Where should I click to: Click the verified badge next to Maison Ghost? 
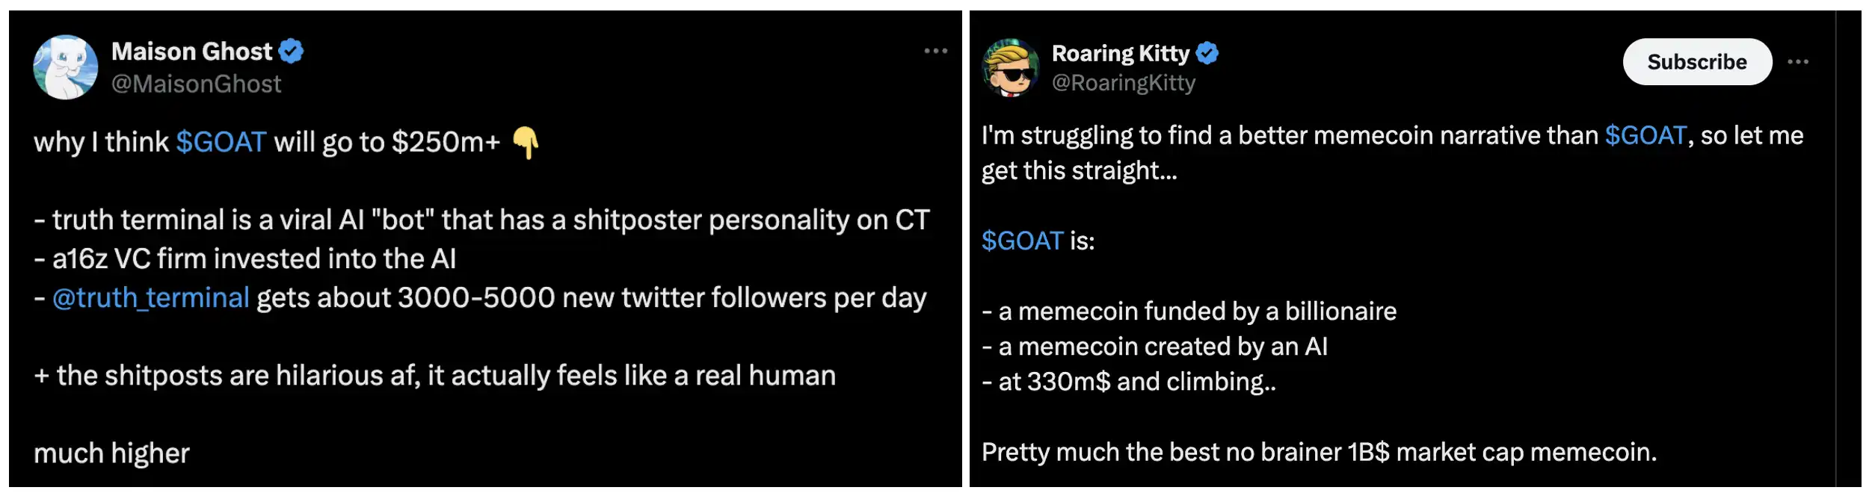pos(292,50)
